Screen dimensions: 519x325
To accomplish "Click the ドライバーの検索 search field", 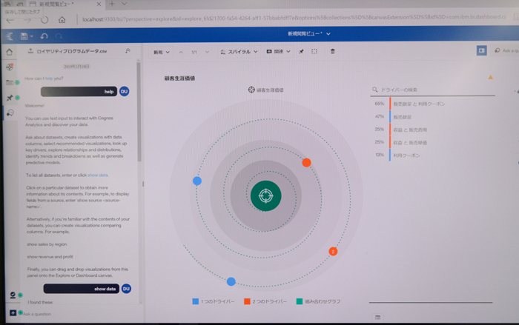I will point(432,90).
